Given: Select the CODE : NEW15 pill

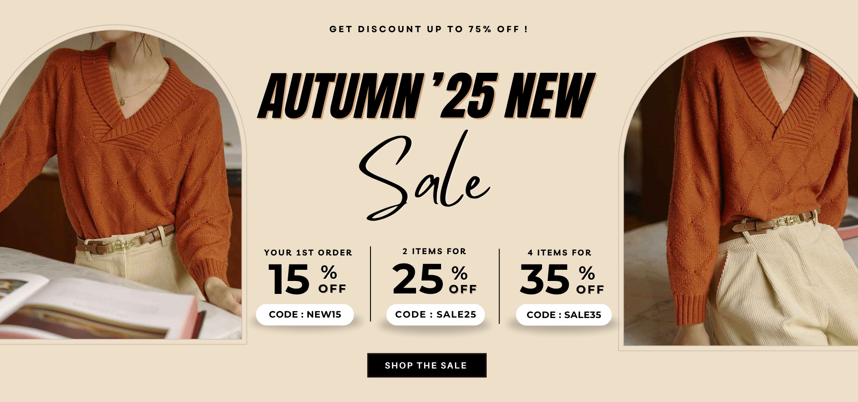Looking at the screenshot, I should [x=305, y=314].
